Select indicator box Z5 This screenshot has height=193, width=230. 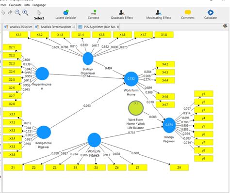(96, 167)
